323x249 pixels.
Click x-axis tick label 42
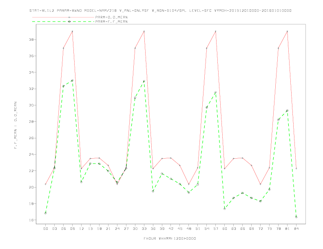coord(171,229)
